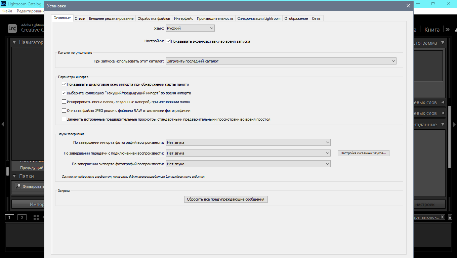The width and height of the screenshot is (457, 258).
Task: Switch to the Производительность tab
Action: click(215, 18)
